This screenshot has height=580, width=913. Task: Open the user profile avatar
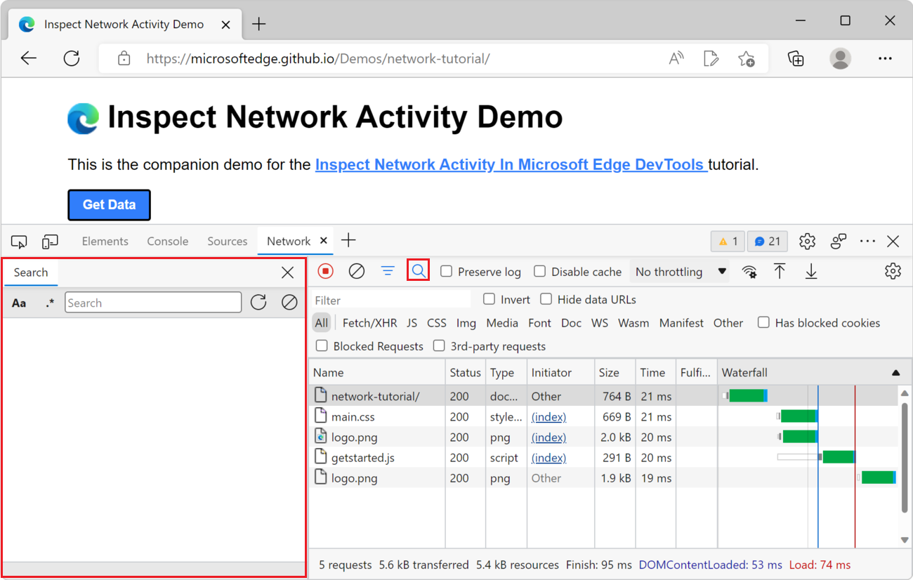[x=840, y=58]
